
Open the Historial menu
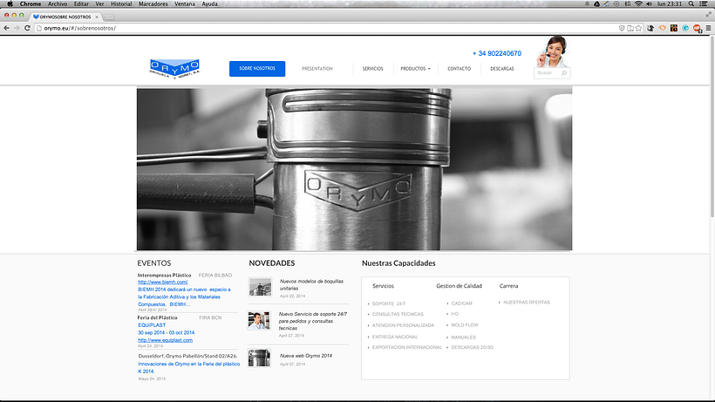[121, 3]
